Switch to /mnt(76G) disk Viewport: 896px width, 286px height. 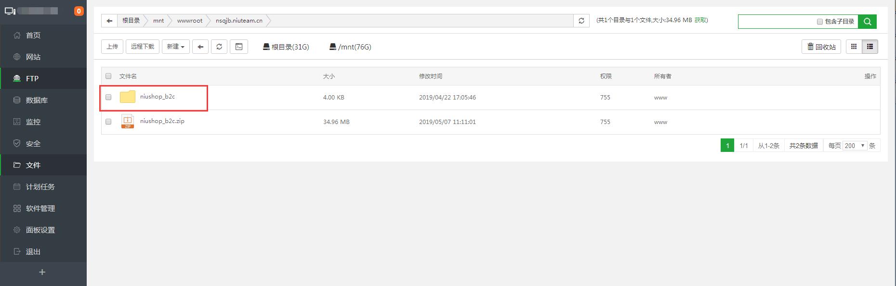point(350,47)
